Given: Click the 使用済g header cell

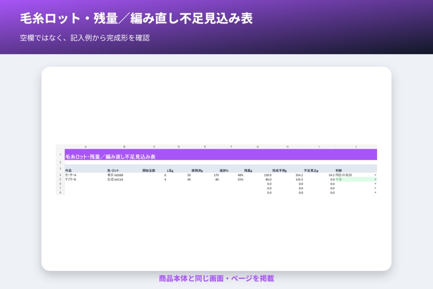Looking at the screenshot, I should 205,168.
